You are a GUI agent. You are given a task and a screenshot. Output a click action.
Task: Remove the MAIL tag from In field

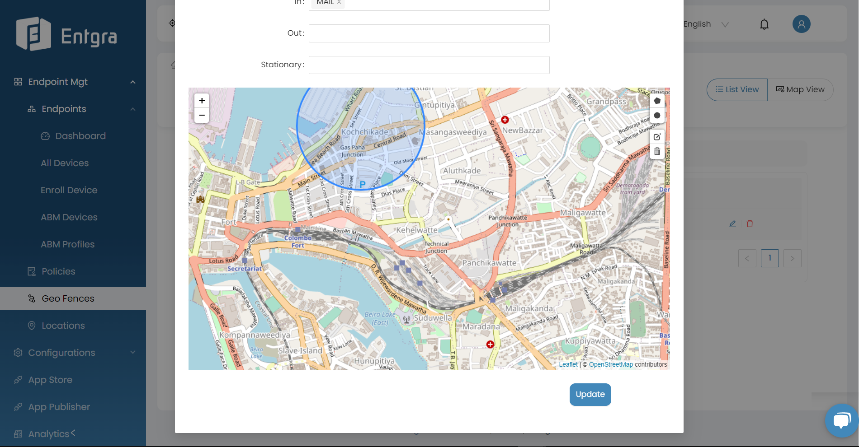[339, 2]
